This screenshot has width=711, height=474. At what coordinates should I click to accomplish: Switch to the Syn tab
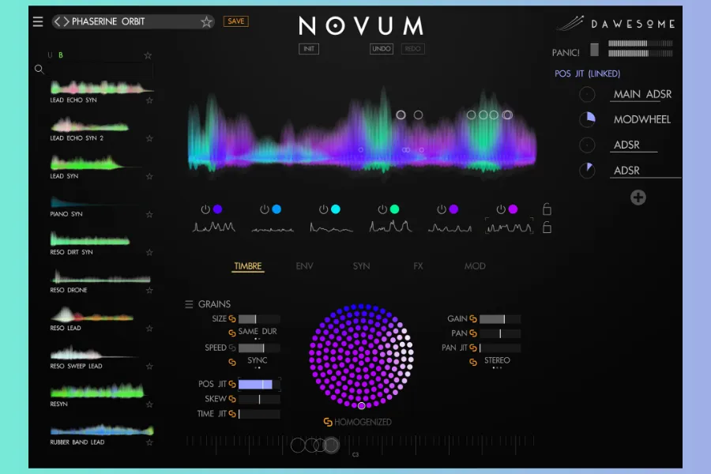pyautogui.click(x=361, y=266)
